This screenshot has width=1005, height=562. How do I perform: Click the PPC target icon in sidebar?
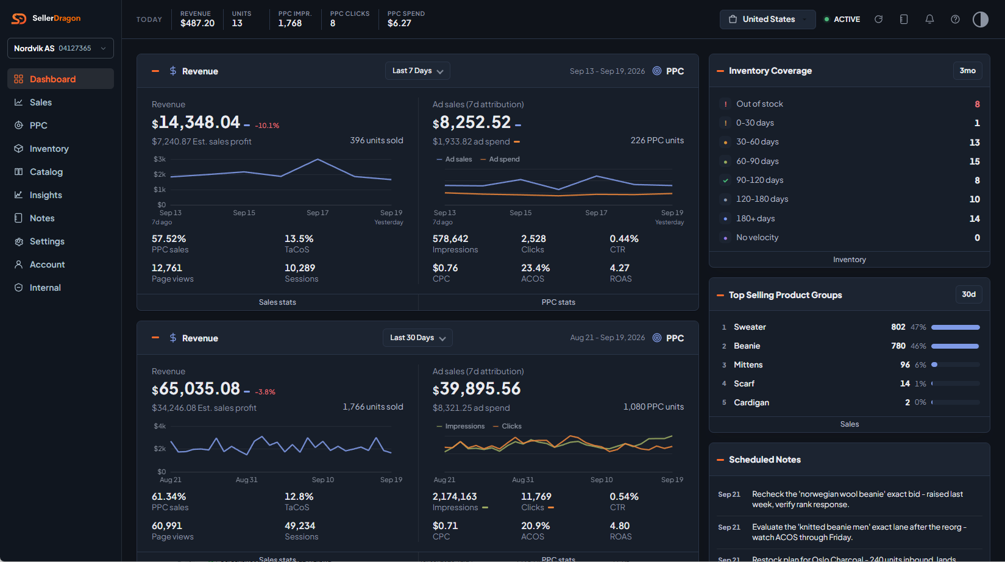point(18,126)
